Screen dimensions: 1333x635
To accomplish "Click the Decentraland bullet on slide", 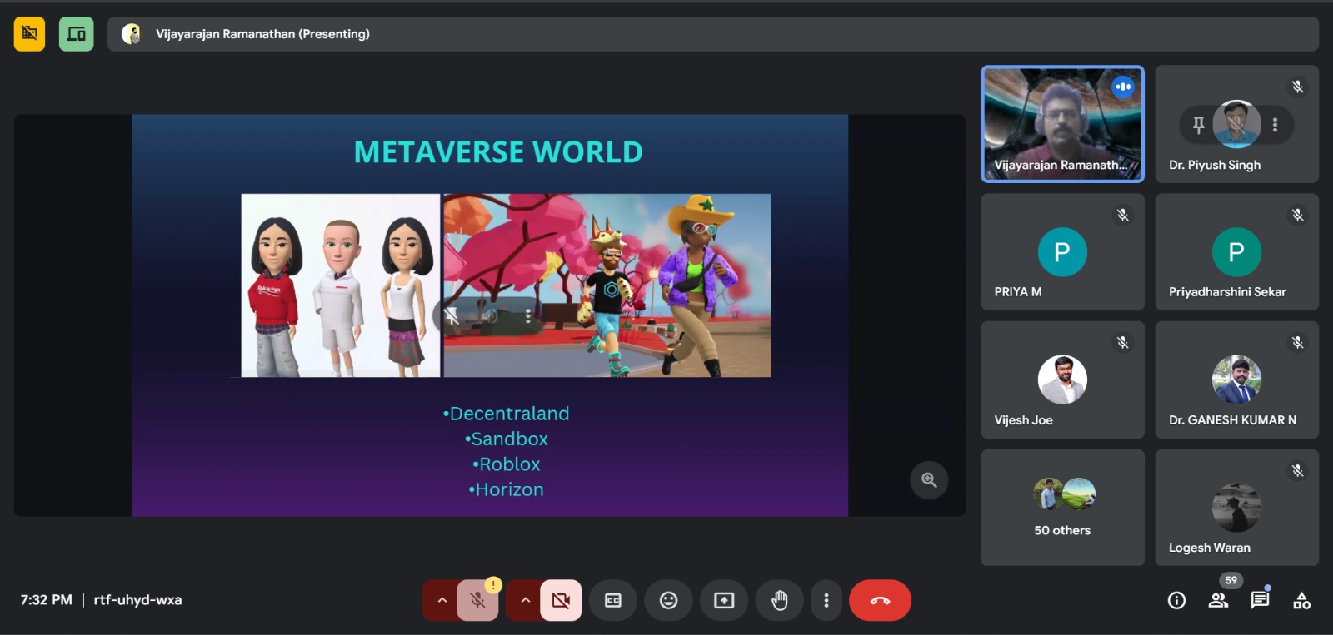I will (506, 414).
